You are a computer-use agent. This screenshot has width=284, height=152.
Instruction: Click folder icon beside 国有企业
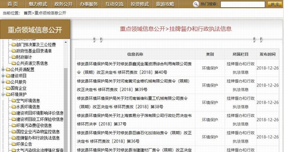click(8, 88)
